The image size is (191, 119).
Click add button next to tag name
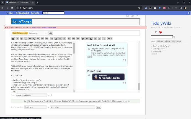tap(50, 33)
